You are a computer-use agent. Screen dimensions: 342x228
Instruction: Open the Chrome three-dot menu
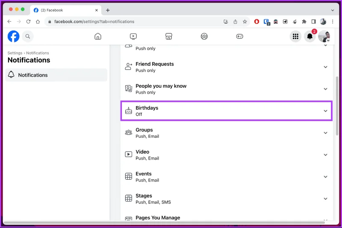tap(333, 21)
